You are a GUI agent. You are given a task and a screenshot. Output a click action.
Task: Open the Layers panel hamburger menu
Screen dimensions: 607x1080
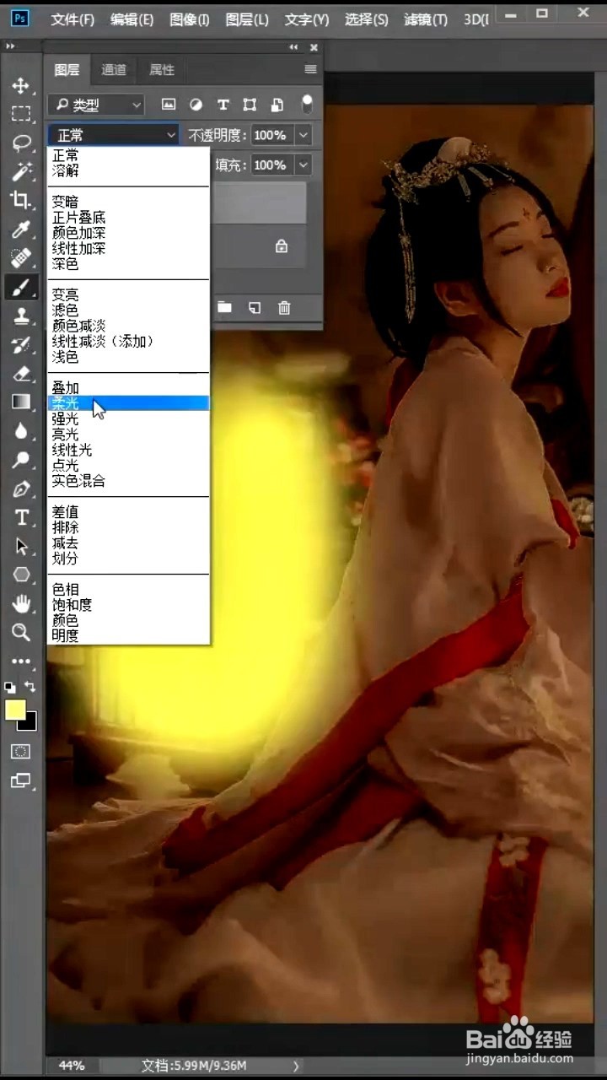pyautogui.click(x=310, y=69)
